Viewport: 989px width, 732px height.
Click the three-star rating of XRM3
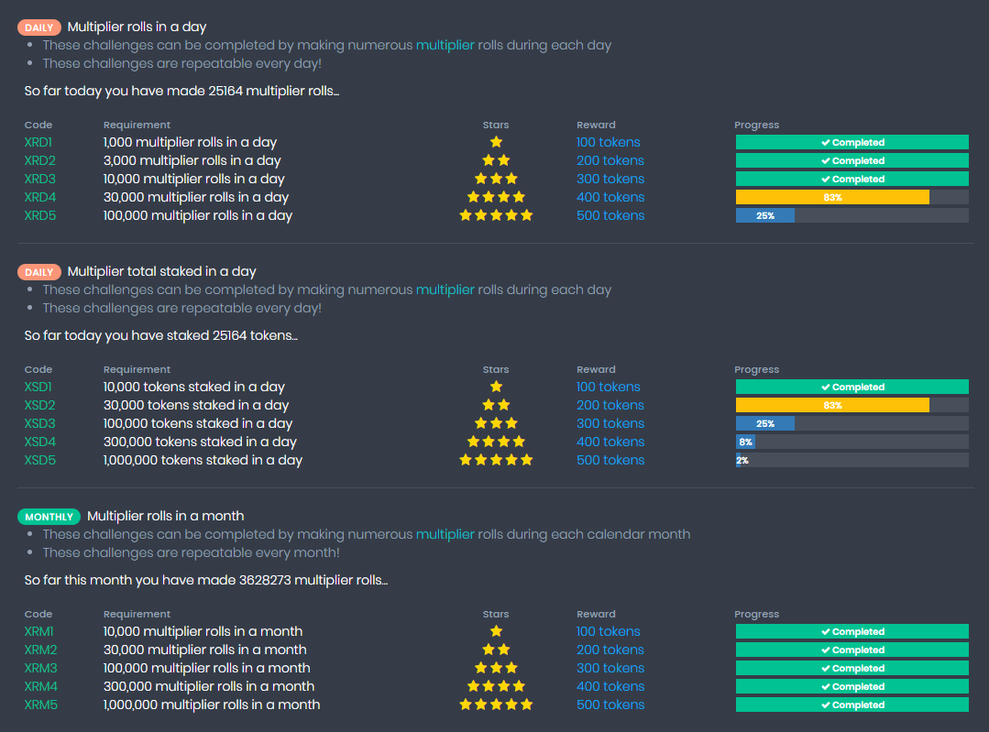(496, 668)
